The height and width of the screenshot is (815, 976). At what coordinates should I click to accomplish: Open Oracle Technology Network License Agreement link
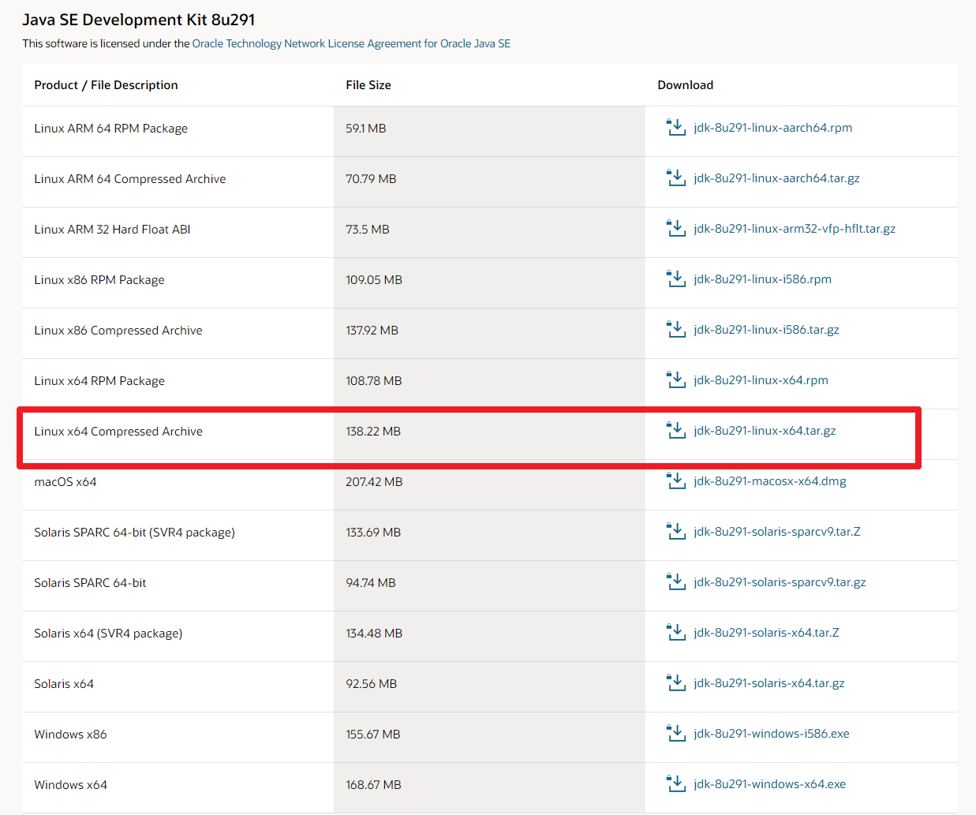coord(351,43)
